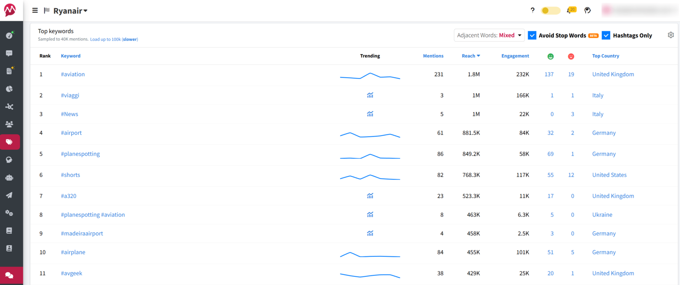Viewport: 680px width, 285px height.
Task: Open the gears settings sidebar icon
Action: tap(9, 213)
